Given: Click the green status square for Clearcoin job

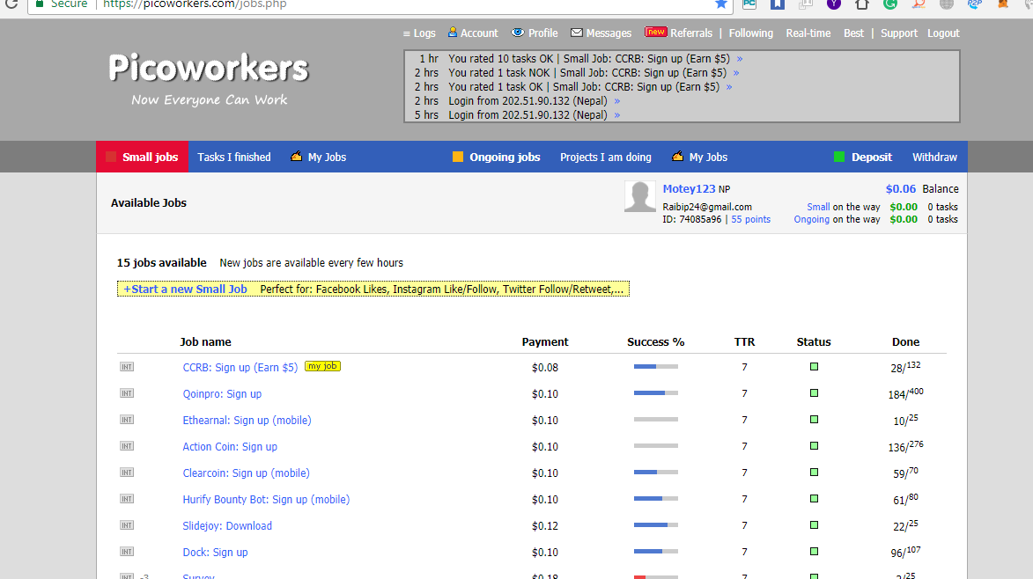Looking at the screenshot, I should (814, 472).
